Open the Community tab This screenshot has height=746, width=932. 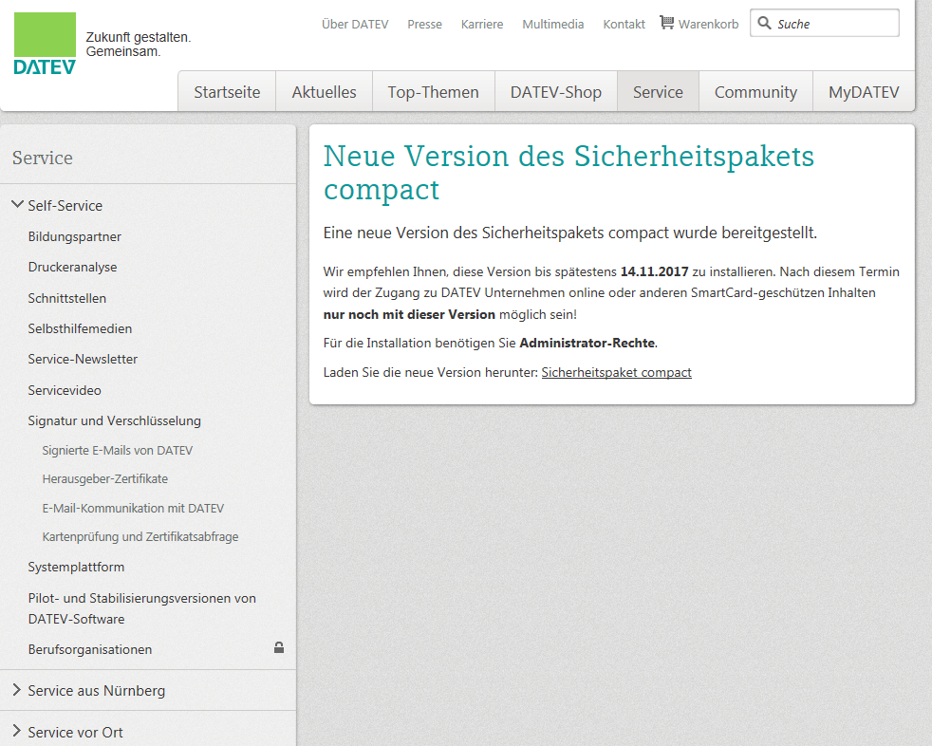pyautogui.click(x=755, y=91)
